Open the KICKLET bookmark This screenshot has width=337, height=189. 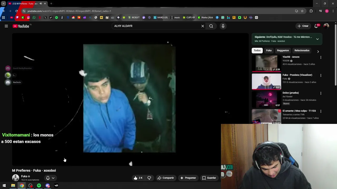[134, 18]
